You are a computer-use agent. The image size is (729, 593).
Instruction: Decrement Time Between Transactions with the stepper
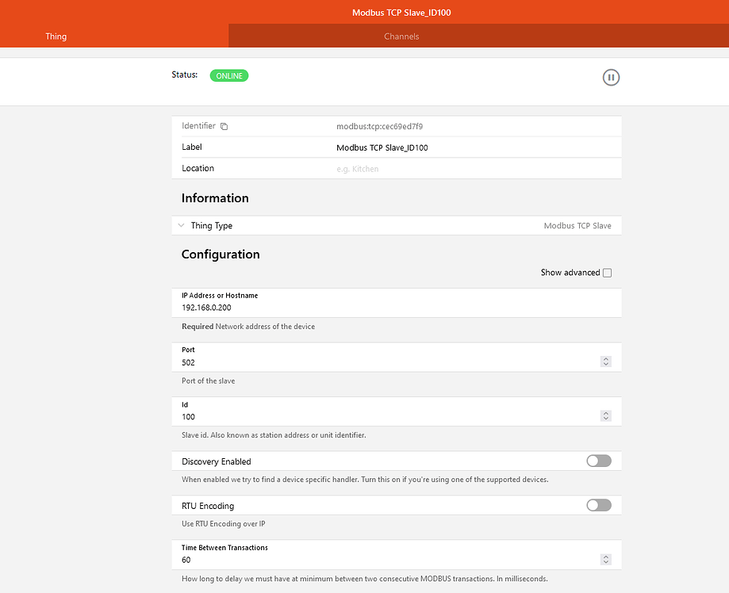coord(605,561)
